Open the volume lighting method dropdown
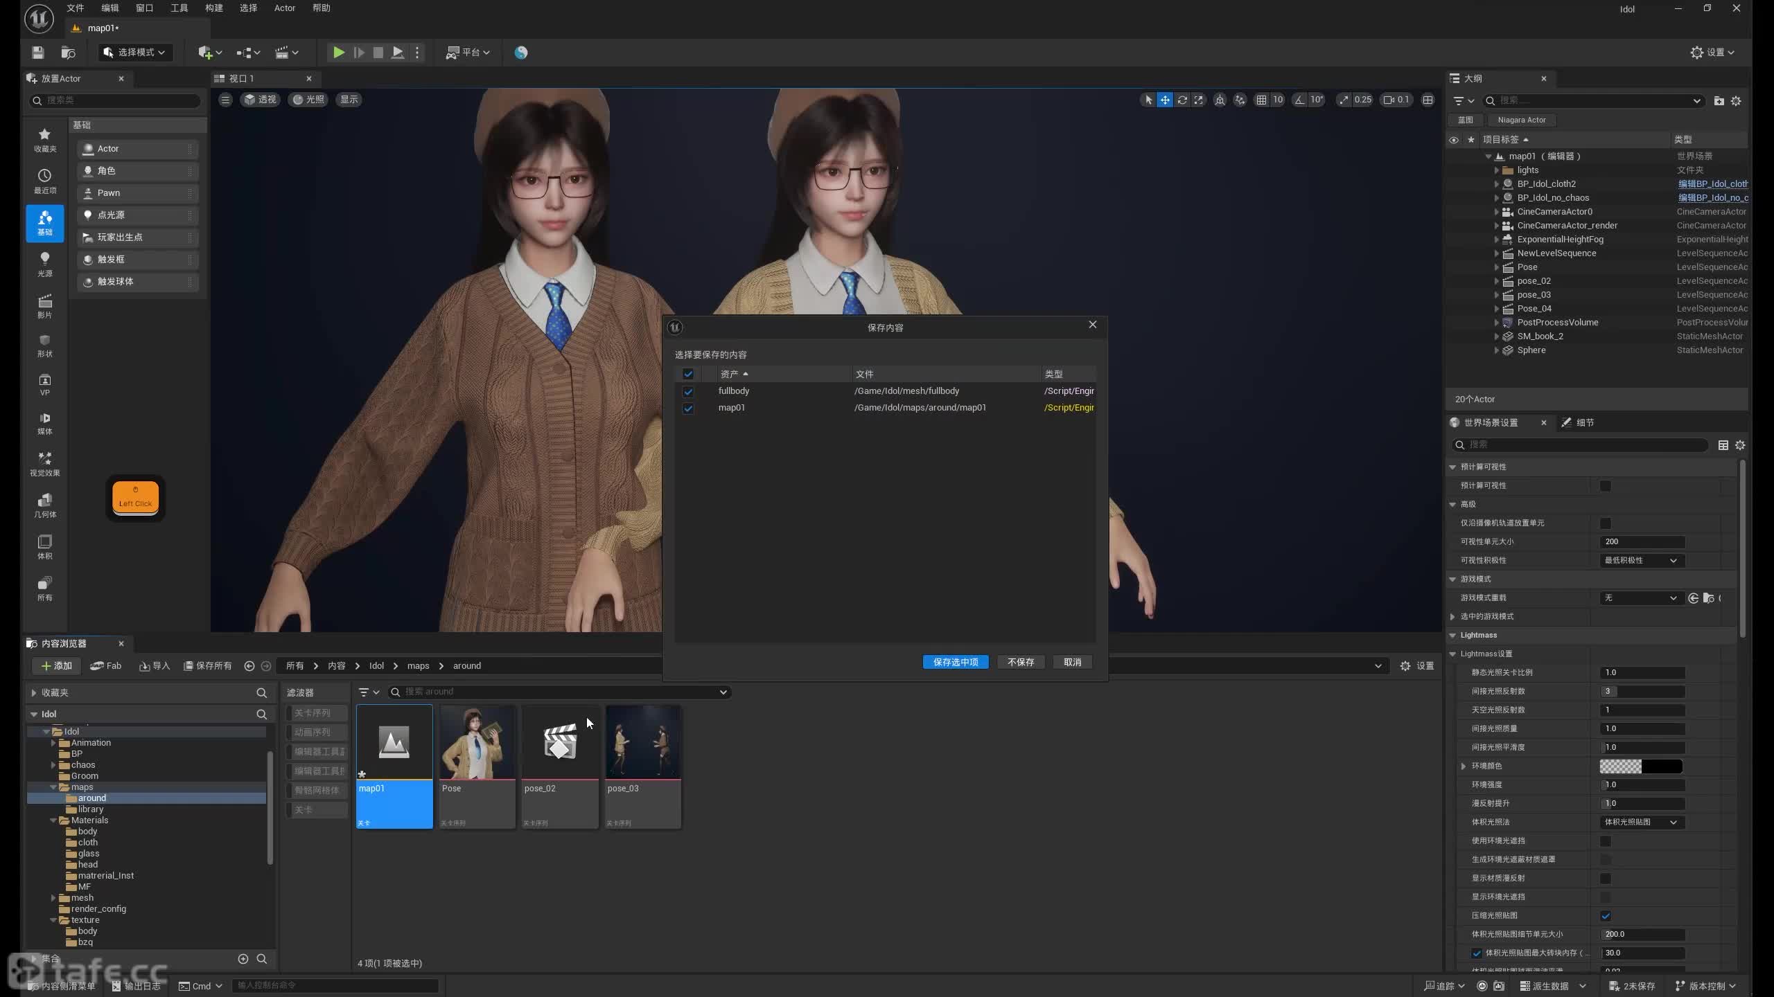The image size is (1774, 997). [x=1642, y=823]
